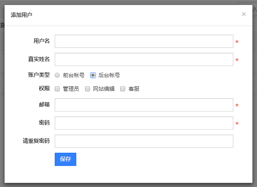
Task: Tick the 网站编辑 checkbox
Action: [x=87, y=88]
